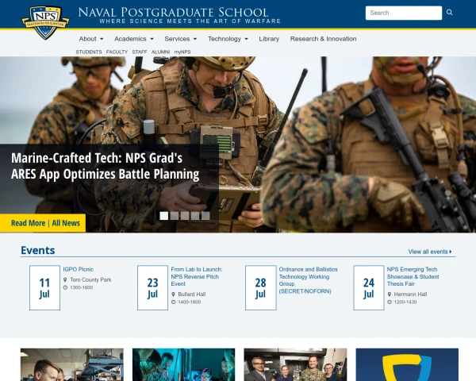
Task: Select the fourth carousel slide indicator
Action: coord(195,216)
